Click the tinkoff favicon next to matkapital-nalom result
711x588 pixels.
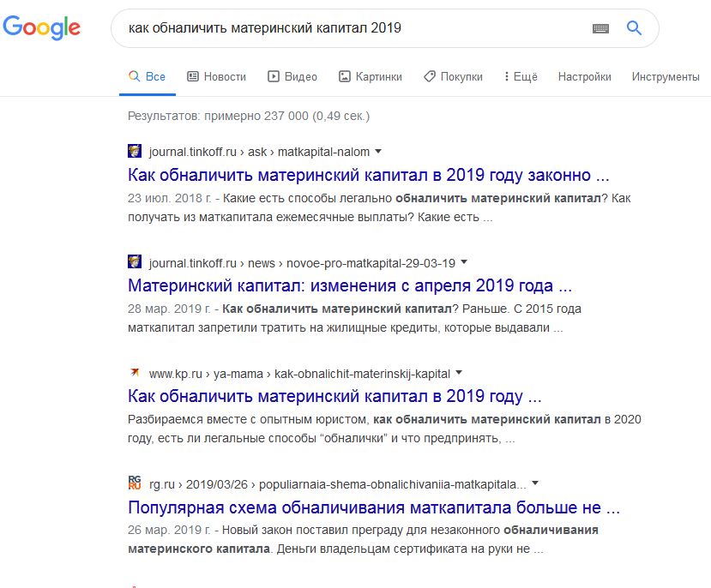[x=135, y=151]
